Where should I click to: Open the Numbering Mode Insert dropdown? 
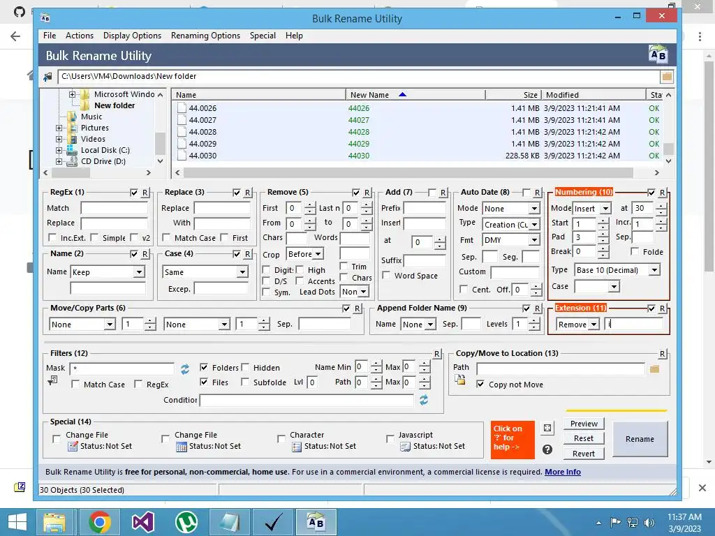click(x=605, y=209)
